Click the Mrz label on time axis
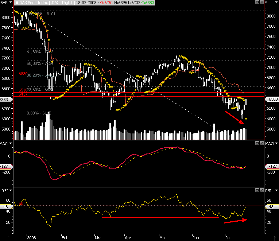The image size is (279, 241). pos(98,238)
